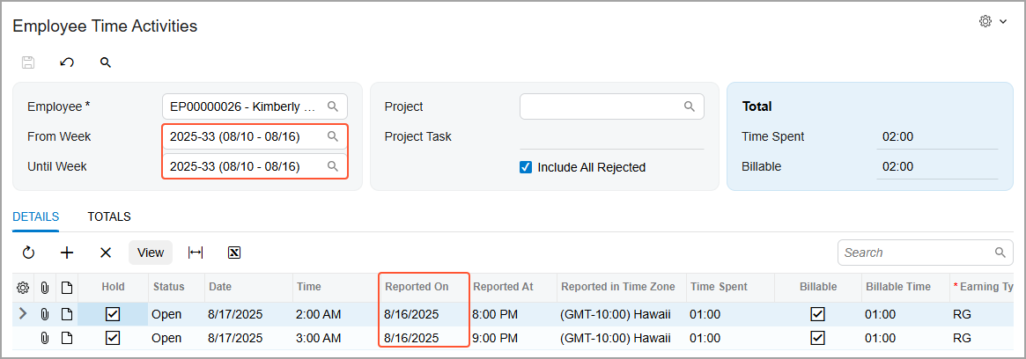Screen dimensions: 1026x359
Task: Expand the top-right settings gear menu
Action: [x=993, y=22]
